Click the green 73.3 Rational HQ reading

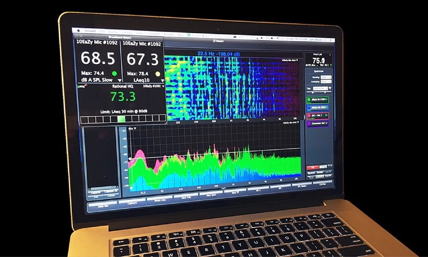[123, 97]
